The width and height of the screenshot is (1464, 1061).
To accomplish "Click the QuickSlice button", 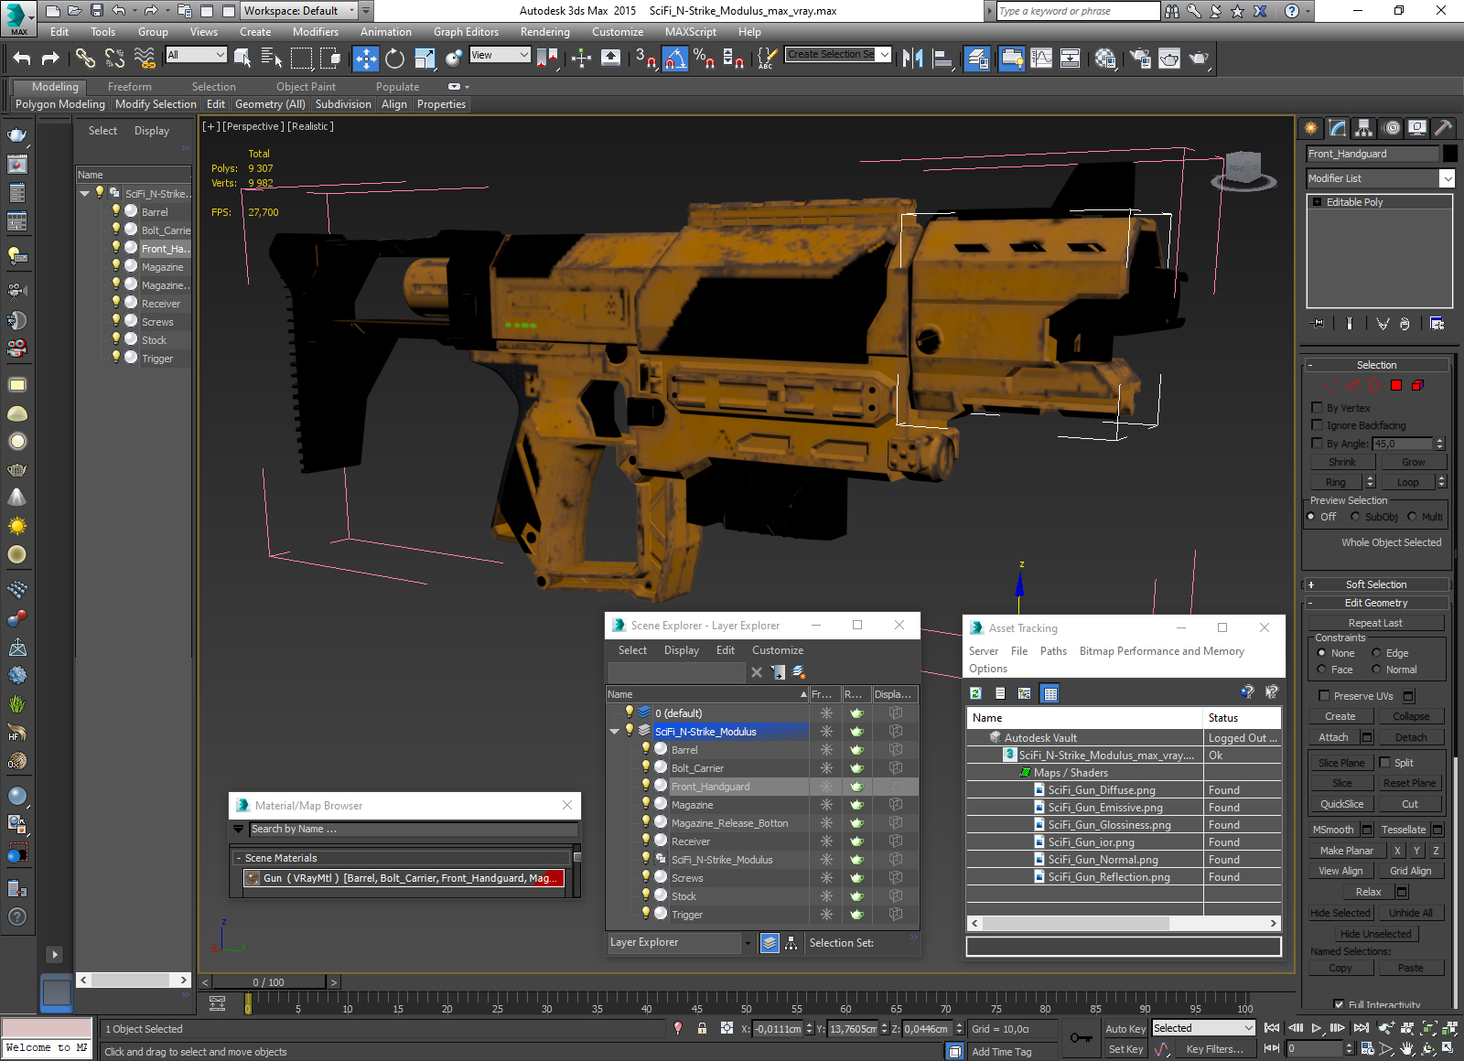I will [x=1341, y=804].
